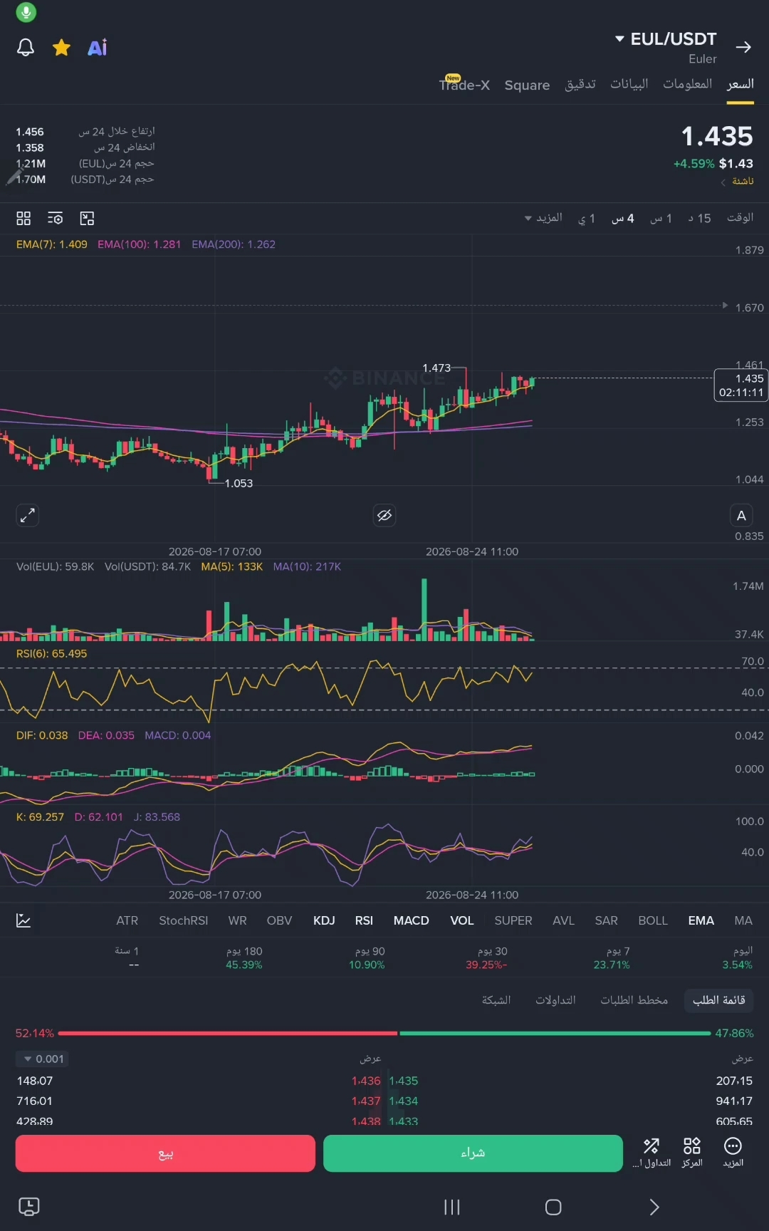Screen dimensions: 769x1231
Task: Go back using the top arrow icon
Action: coord(743,47)
